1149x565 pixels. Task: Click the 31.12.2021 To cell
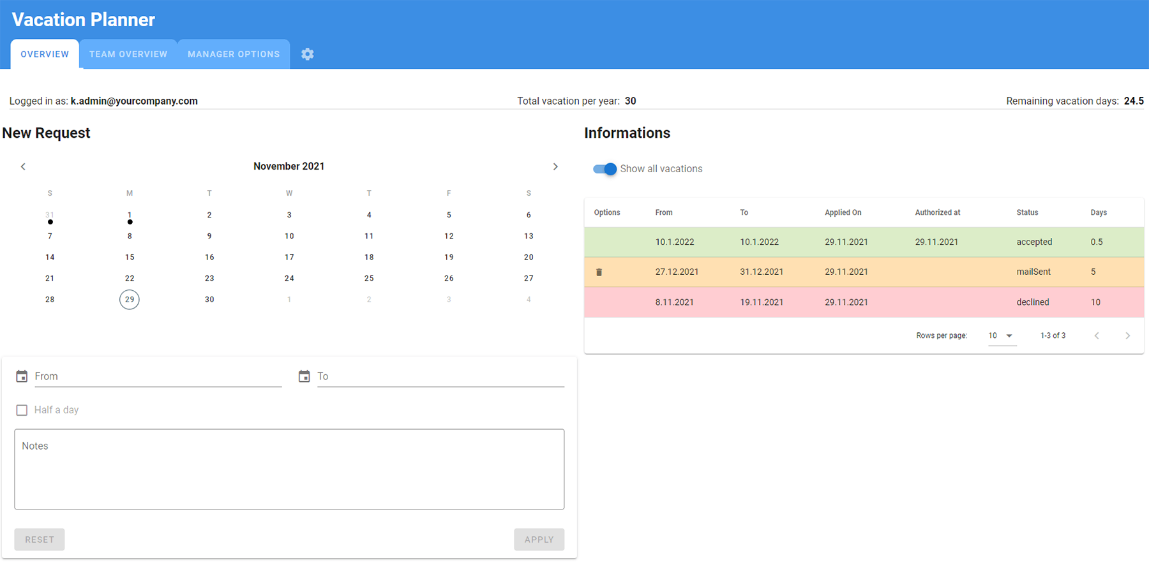(x=762, y=272)
